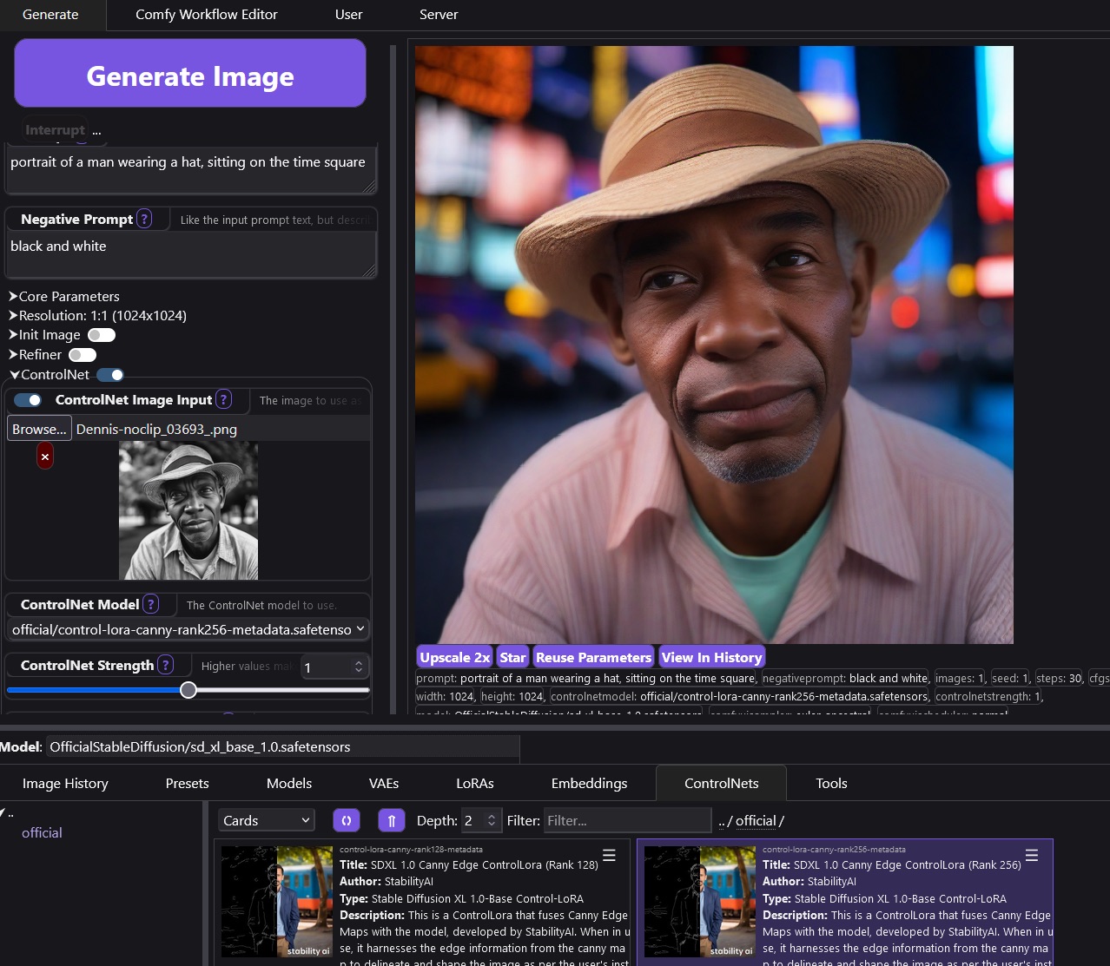Open hamburger menu on Rank 256 model card
Viewport: 1110px width, 966px height.
click(x=1032, y=856)
